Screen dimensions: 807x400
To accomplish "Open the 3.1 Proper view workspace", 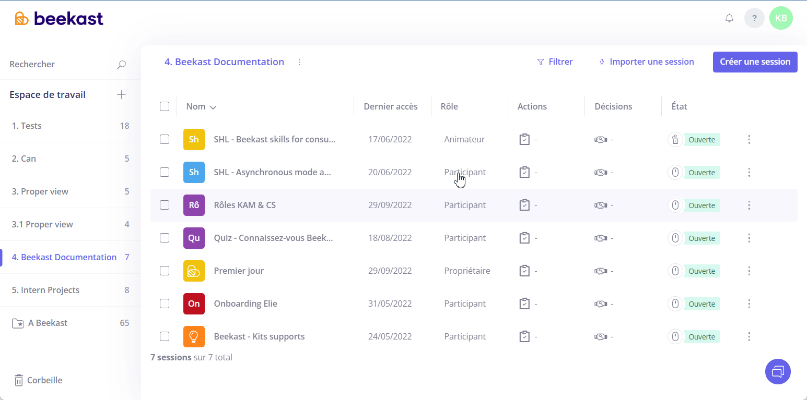I will (71, 224).
